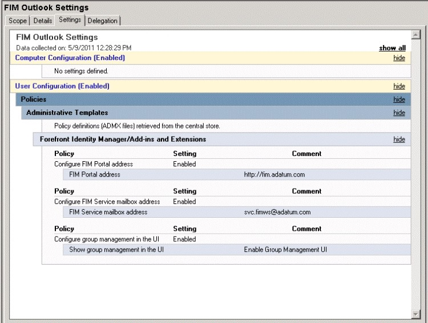Select Configure group management in the UI policy
The width and height of the screenshot is (428, 323).
[x=107, y=239]
